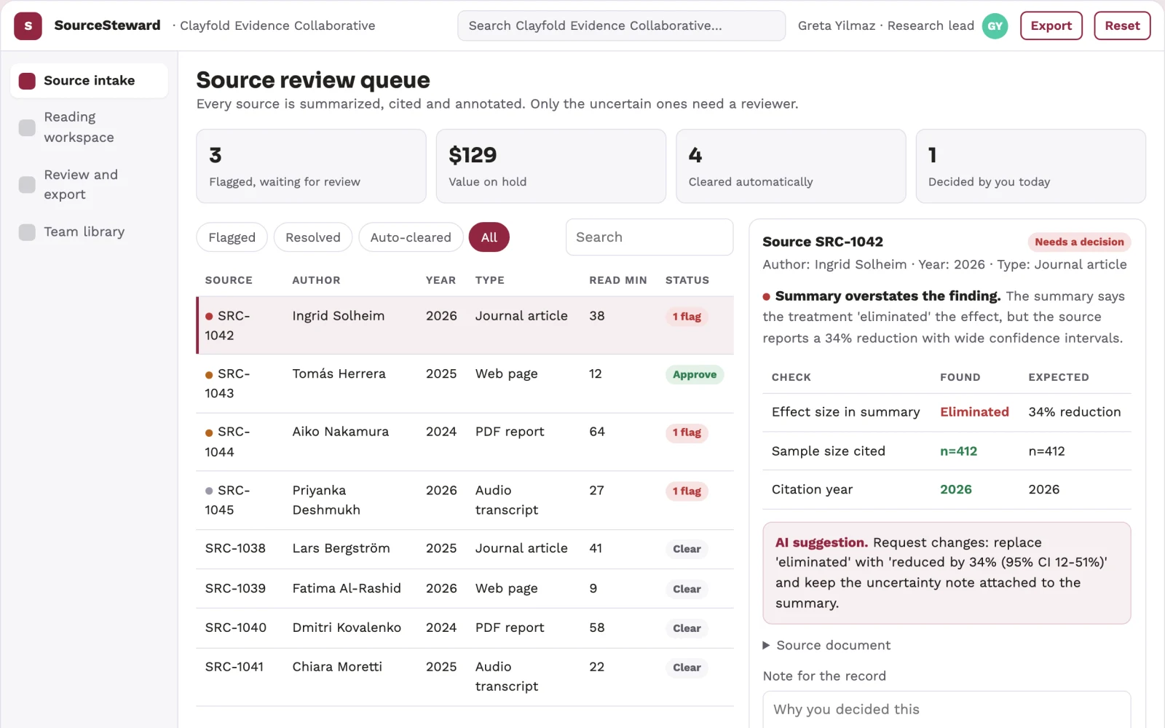1165x728 pixels.
Task: Select the SRC-1038 row
Action: pos(465,549)
